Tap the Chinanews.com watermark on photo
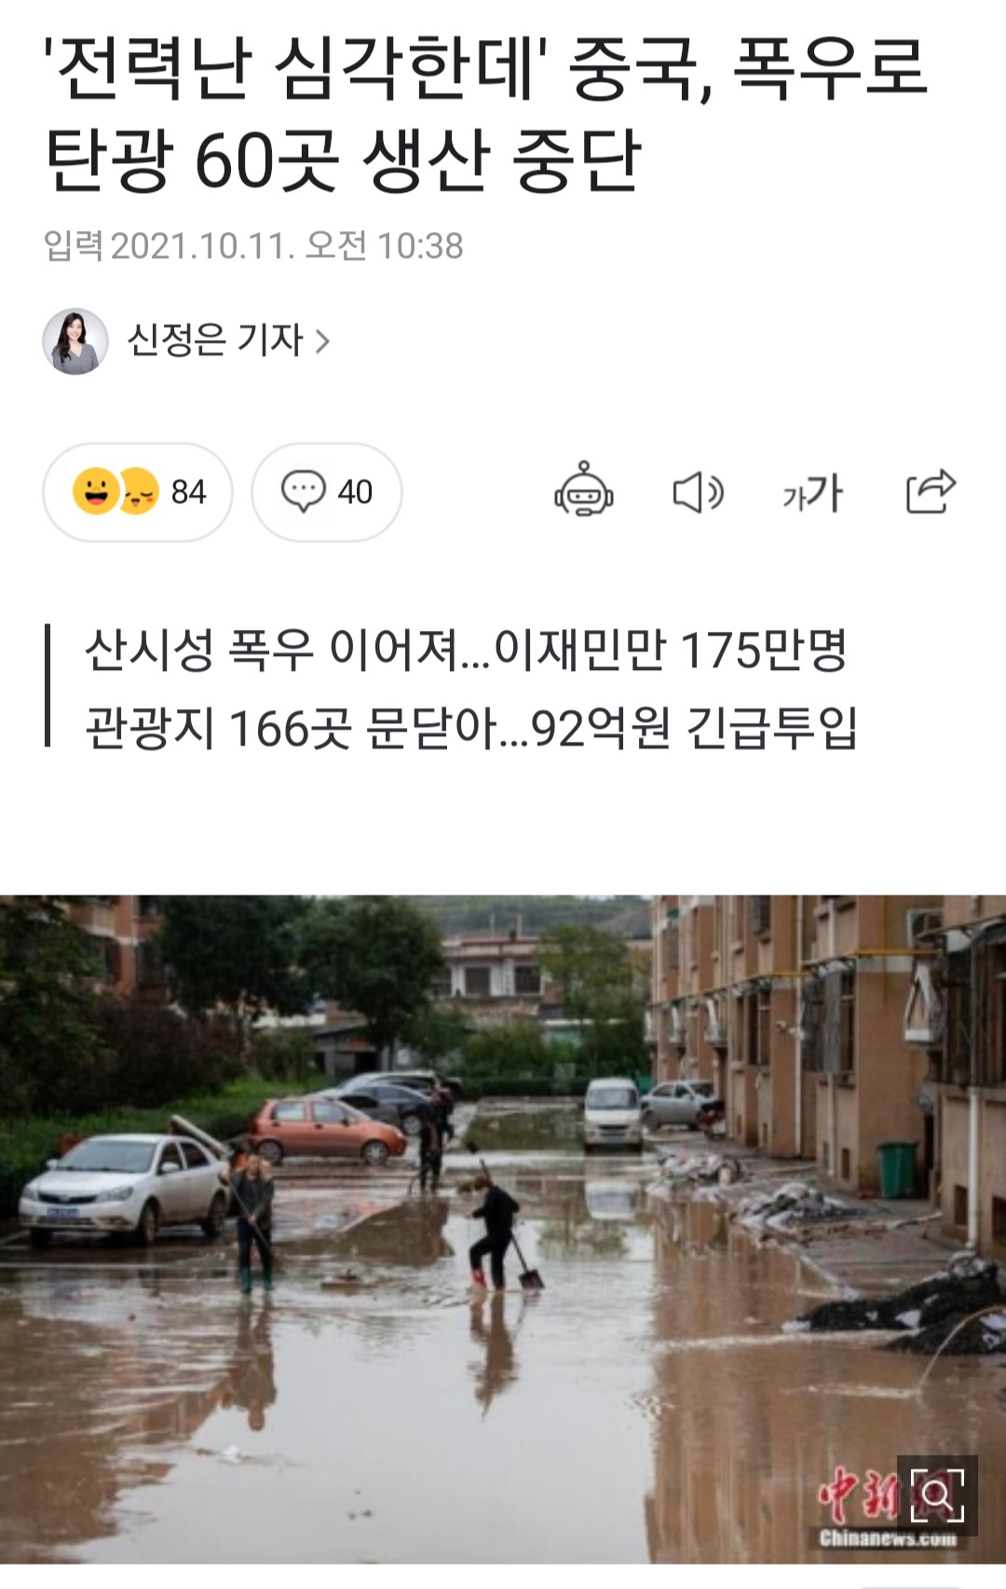This screenshot has height=1589, width=1006. click(x=888, y=1538)
